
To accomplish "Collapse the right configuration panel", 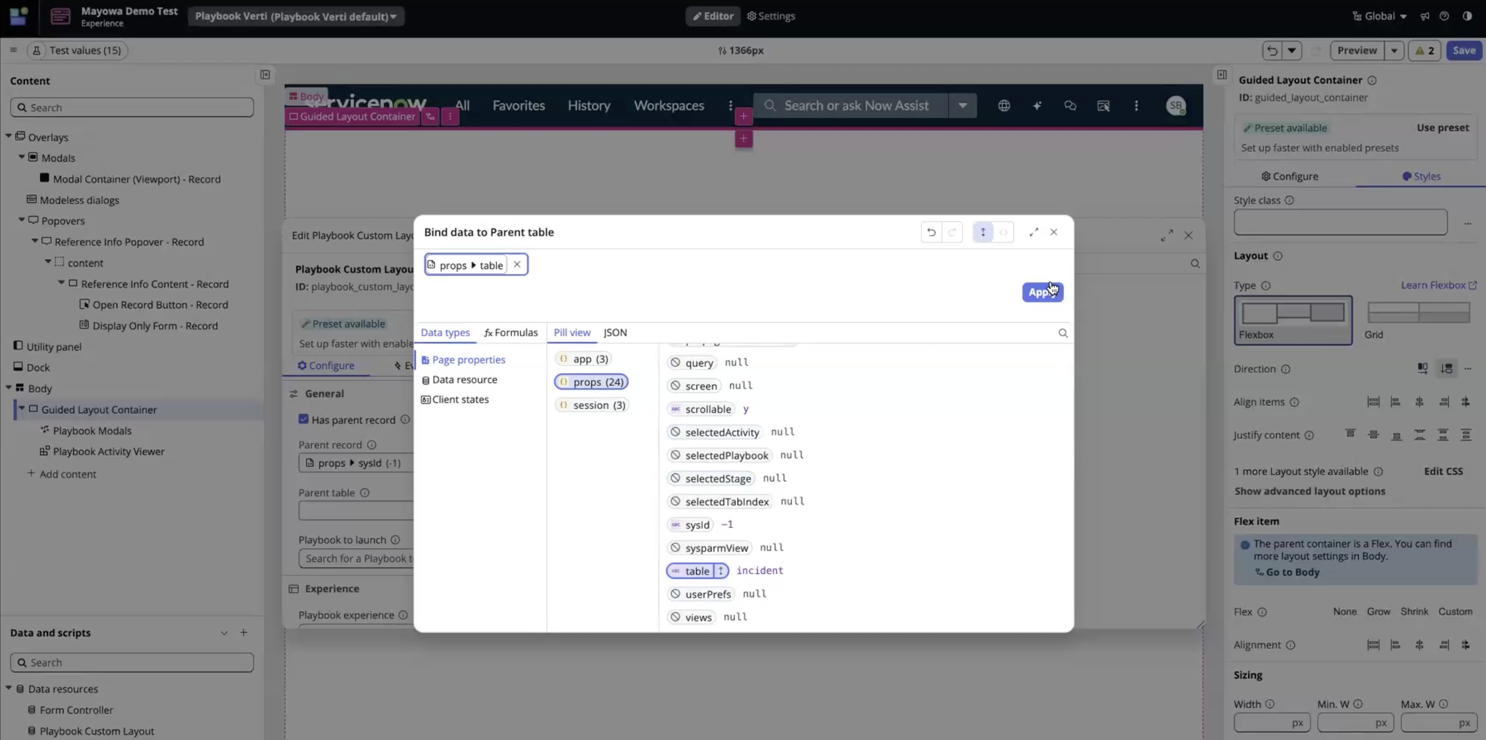I will click(1221, 75).
